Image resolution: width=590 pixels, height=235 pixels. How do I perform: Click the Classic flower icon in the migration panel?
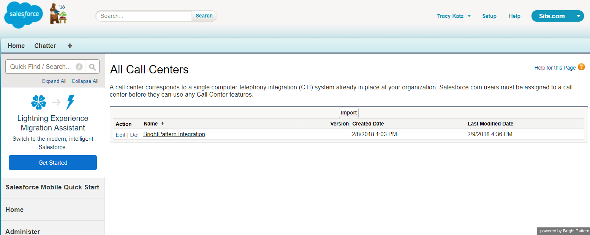39,102
